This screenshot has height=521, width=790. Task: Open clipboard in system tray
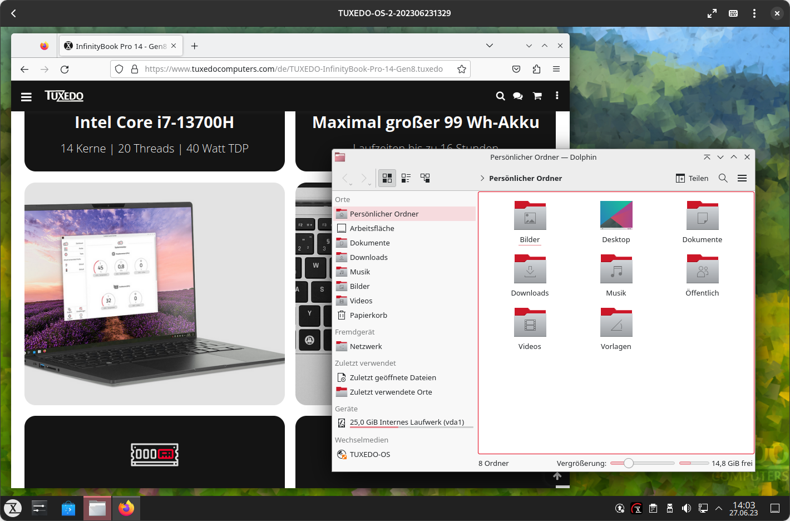click(653, 508)
